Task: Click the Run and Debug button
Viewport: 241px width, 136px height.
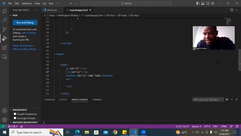Action: [25, 23]
